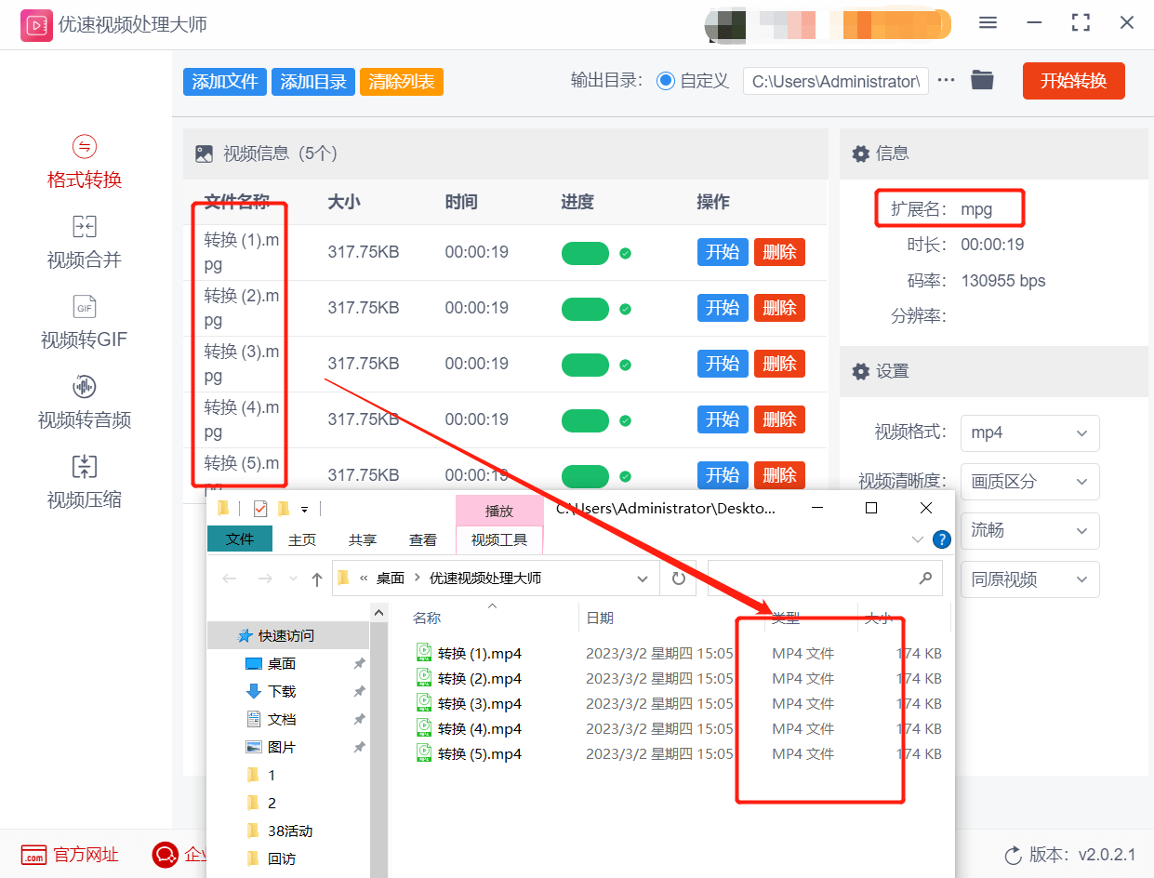1154x878 pixels.
Task: Open the 视频工具 tab in Explorer
Action: tap(499, 539)
